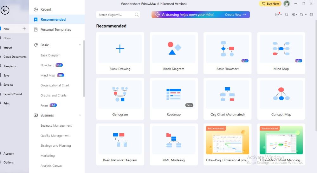The width and height of the screenshot is (317, 173).
Task: Open the Recent clock icon entry
Action: 36,10
